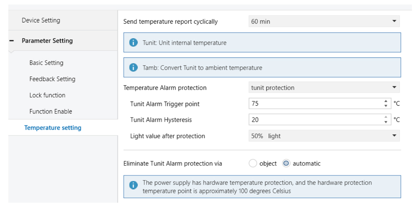Click the info icon on hardware protection note

tap(133, 185)
